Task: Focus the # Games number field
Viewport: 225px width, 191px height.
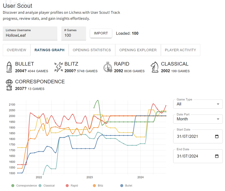Action: click(73, 35)
